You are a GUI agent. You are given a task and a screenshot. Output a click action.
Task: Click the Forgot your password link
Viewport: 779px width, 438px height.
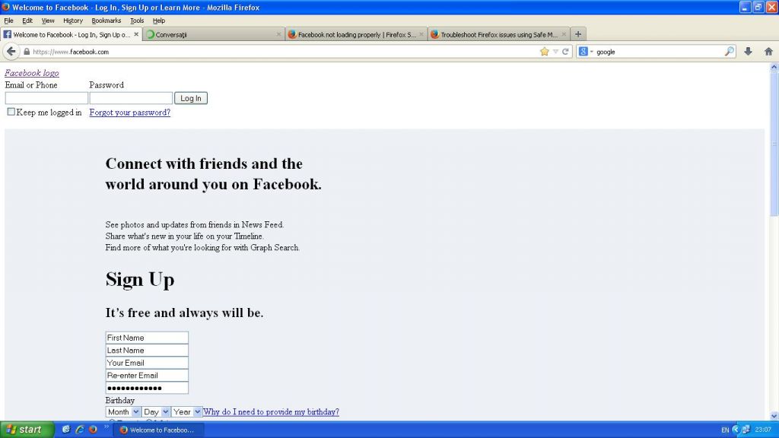129,113
